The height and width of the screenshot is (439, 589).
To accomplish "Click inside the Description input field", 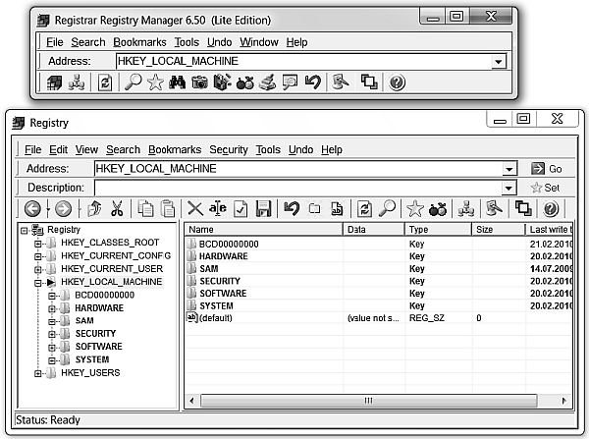I will coord(298,188).
